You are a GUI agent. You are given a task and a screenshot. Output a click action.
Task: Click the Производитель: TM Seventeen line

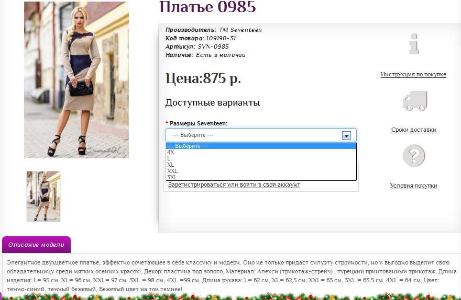(213, 30)
